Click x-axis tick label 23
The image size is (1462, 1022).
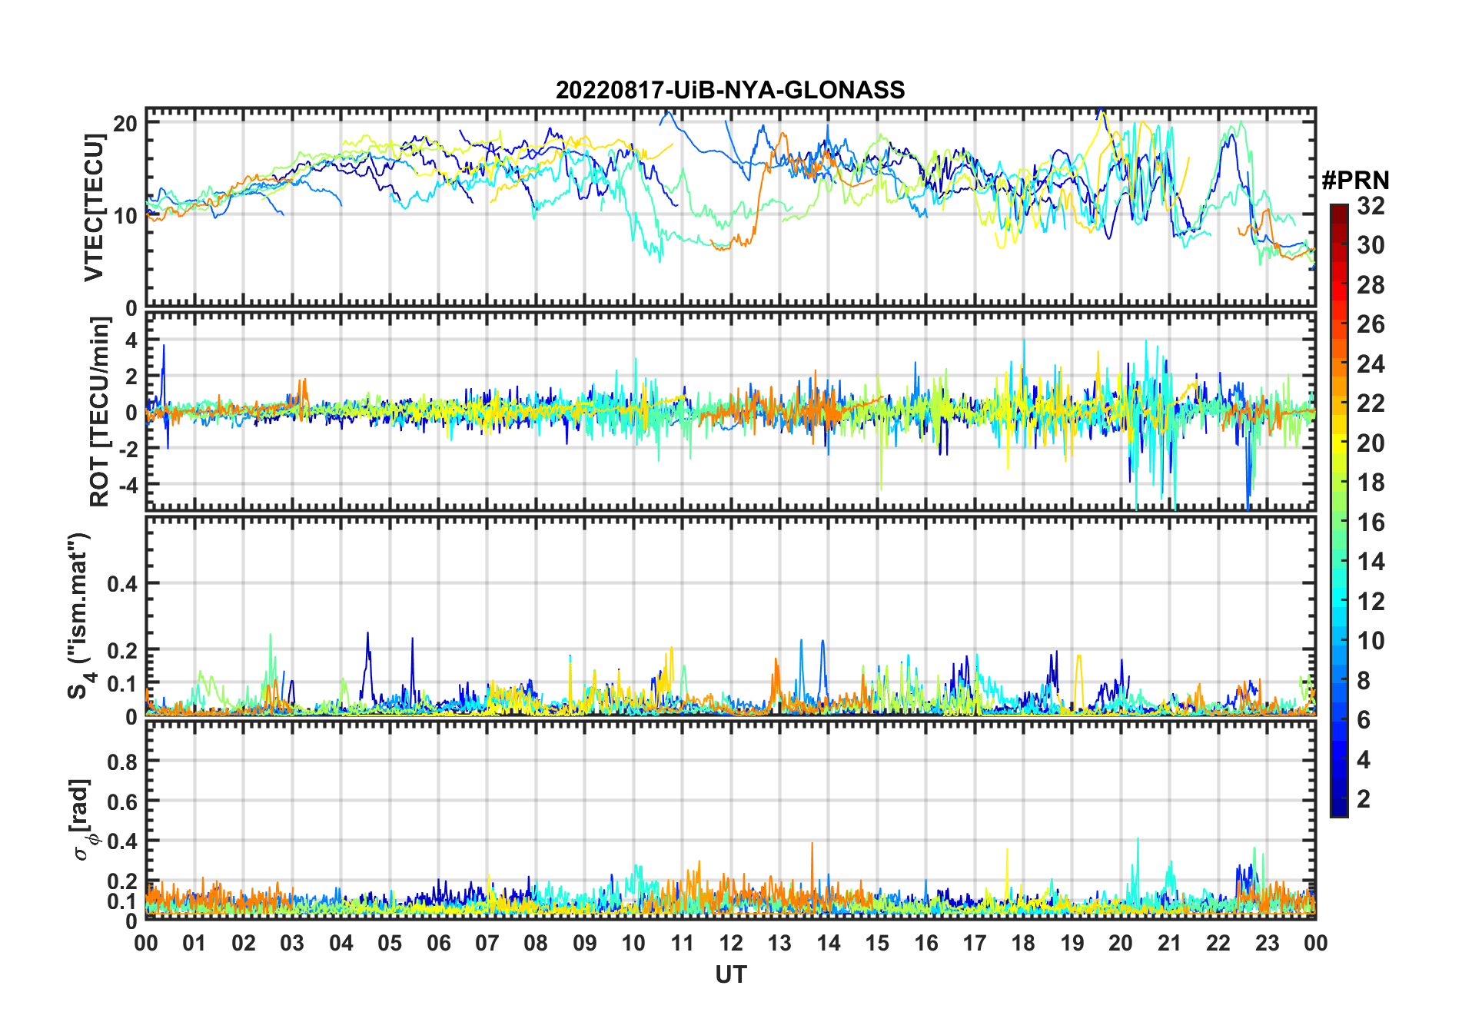tap(1267, 943)
